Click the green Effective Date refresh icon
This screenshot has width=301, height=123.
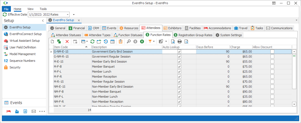(x=5, y=14)
